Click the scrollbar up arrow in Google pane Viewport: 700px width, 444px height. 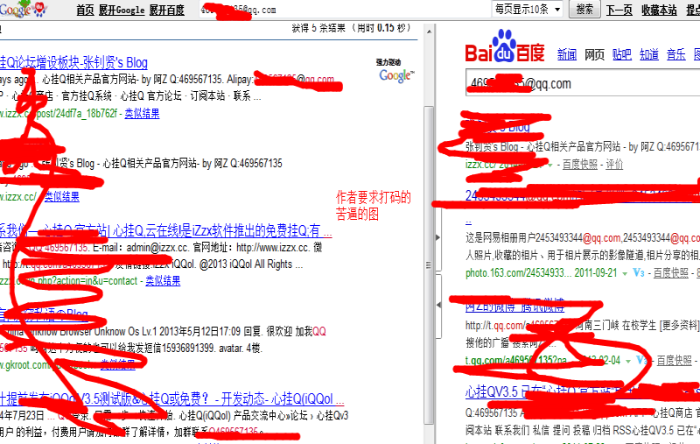(429, 32)
